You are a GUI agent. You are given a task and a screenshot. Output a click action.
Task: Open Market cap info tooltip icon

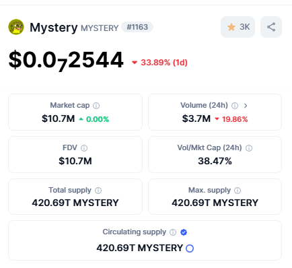(96, 106)
